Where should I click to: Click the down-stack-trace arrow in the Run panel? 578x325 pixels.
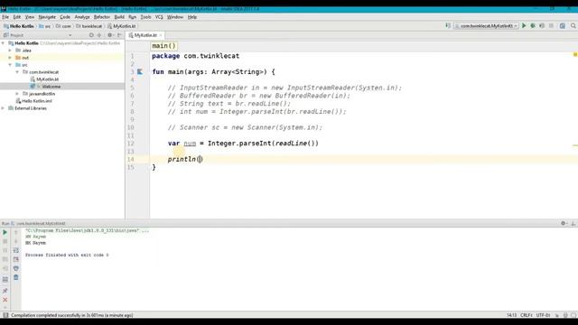(x=16, y=241)
